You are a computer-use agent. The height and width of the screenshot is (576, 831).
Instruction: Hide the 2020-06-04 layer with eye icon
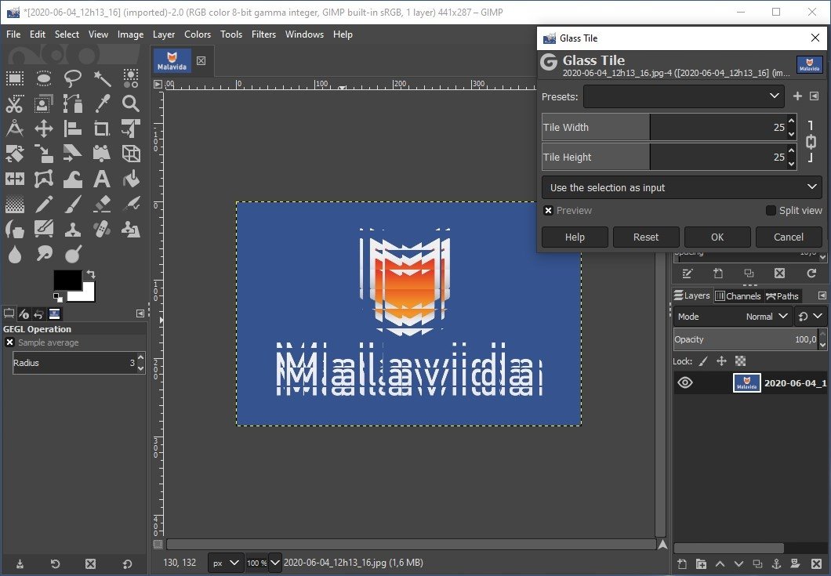tap(684, 382)
